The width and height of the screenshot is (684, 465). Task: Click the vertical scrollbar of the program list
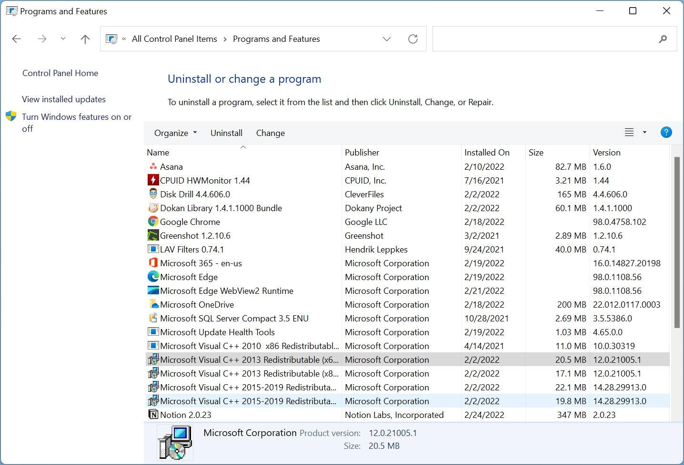click(676, 242)
